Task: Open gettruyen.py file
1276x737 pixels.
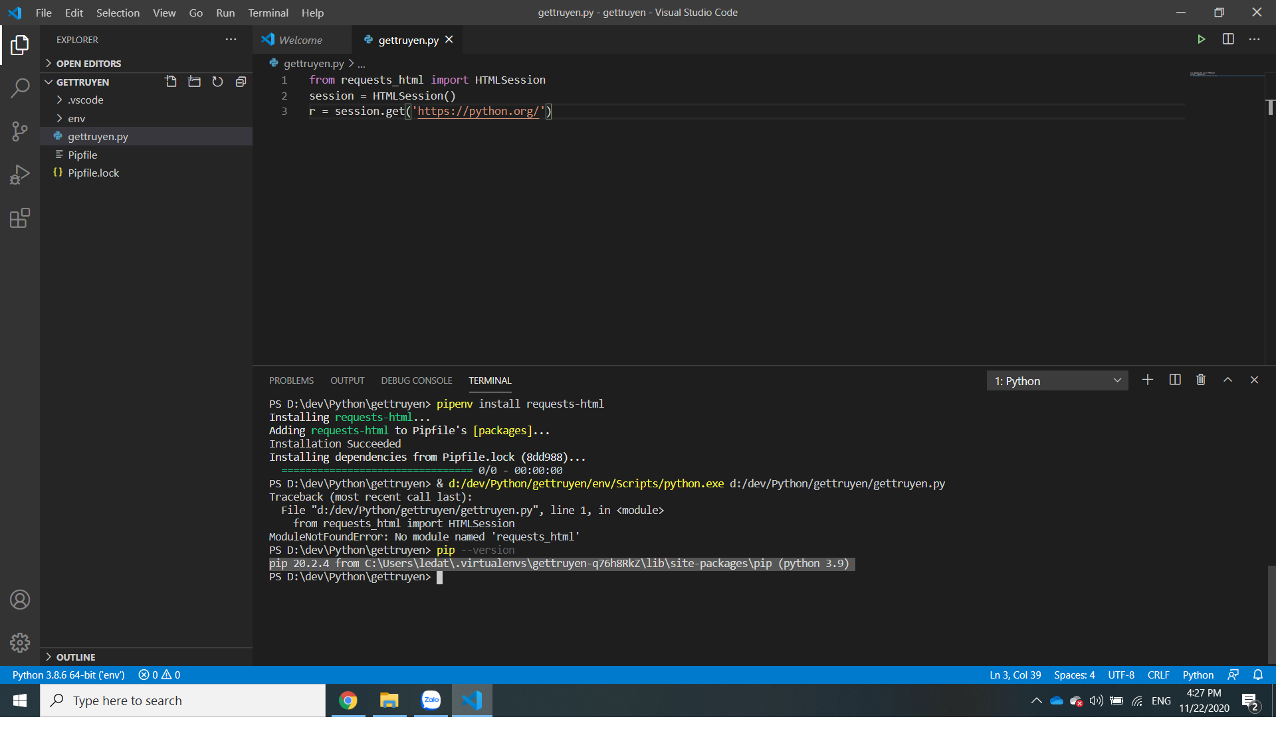Action: (x=98, y=136)
